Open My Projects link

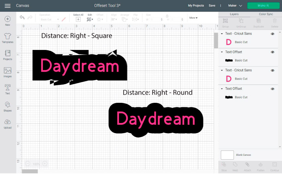(x=196, y=6)
